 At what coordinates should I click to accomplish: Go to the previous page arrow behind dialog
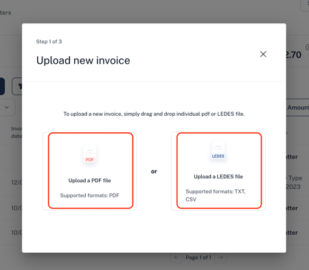pyautogui.click(x=176, y=258)
